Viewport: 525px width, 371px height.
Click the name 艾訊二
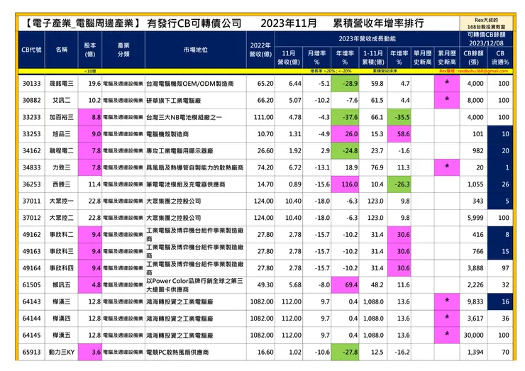(x=61, y=100)
